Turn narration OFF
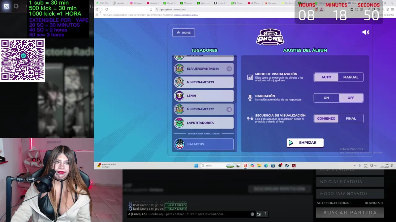 pyautogui.click(x=351, y=98)
